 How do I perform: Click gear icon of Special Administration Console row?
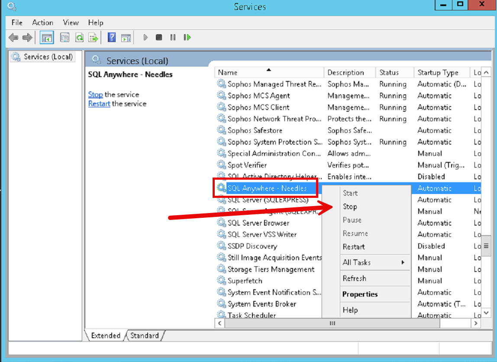(x=221, y=153)
